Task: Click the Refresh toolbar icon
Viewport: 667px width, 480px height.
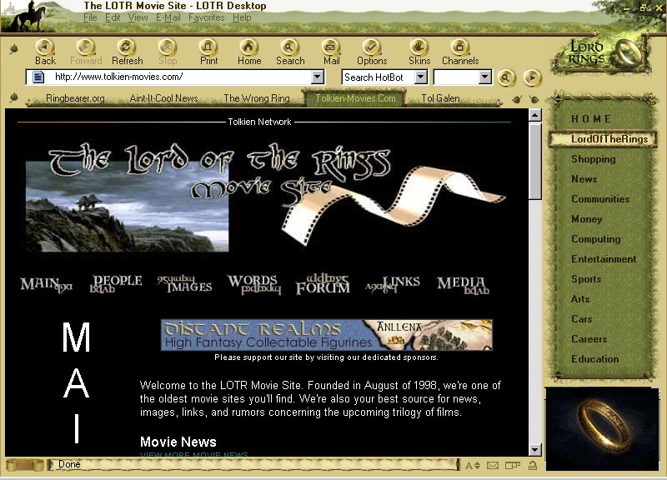Action: pos(127,47)
